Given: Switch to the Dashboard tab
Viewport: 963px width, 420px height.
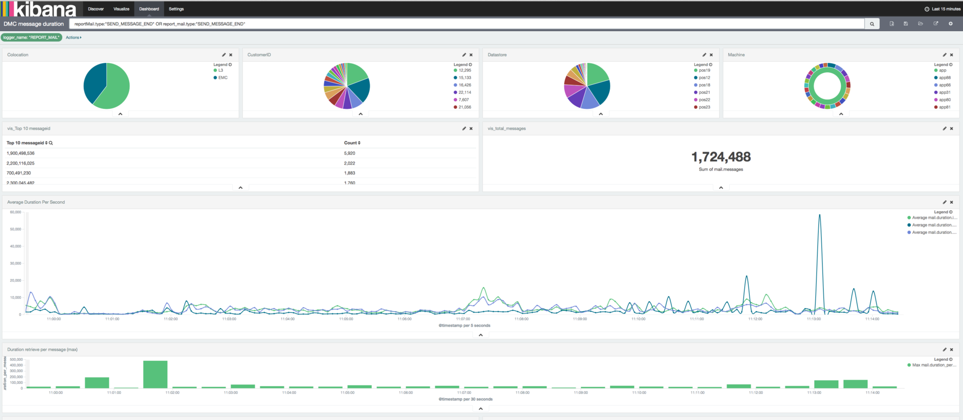Looking at the screenshot, I should [149, 9].
